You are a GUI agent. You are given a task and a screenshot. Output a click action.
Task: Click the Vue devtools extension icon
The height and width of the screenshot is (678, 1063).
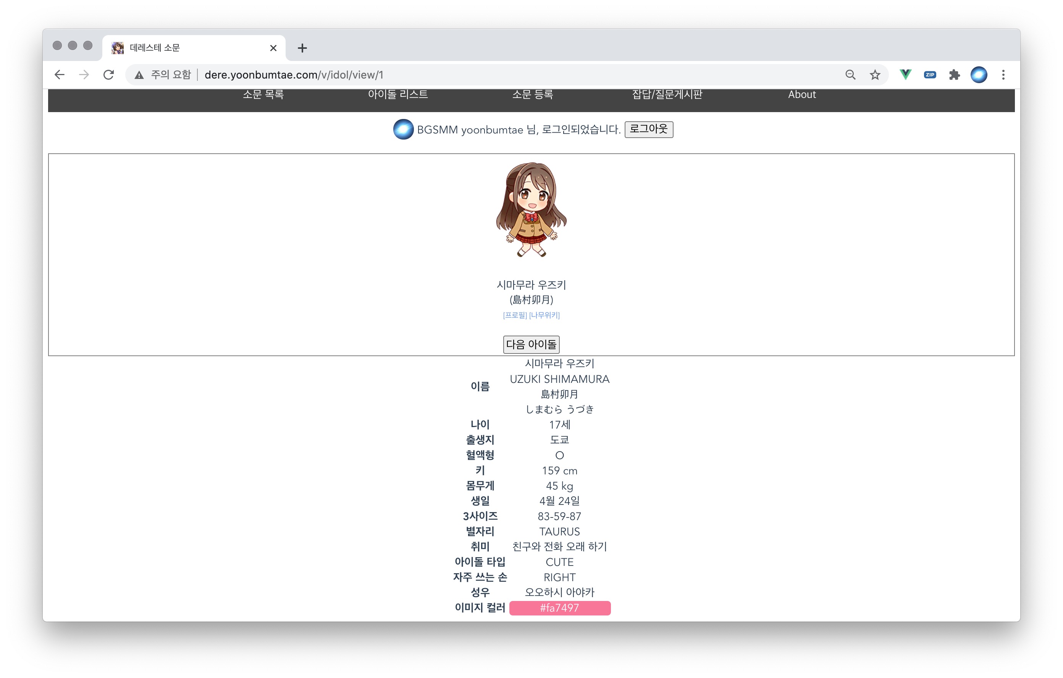pyautogui.click(x=905, y=75)
